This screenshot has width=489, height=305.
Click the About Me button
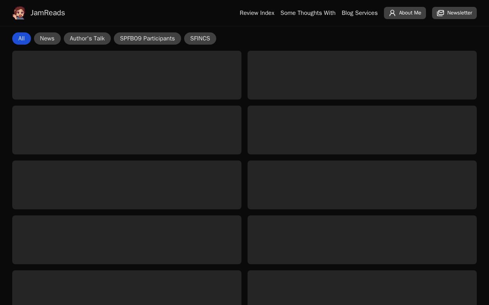(x=405, y=13)
